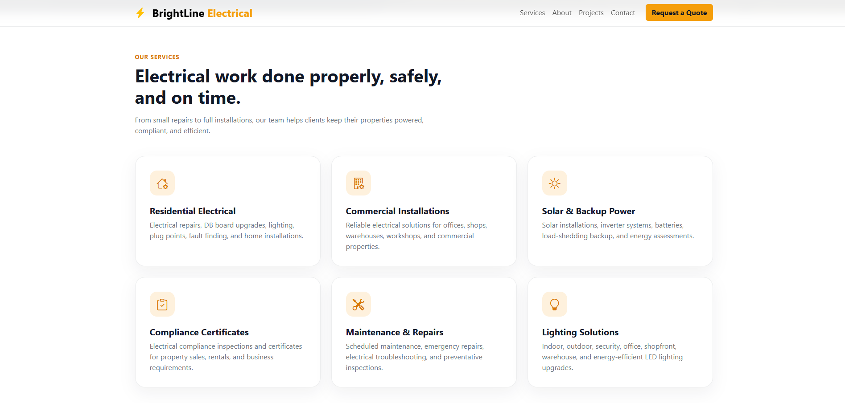Navigate to the Contact page

[x=622, y=13]
